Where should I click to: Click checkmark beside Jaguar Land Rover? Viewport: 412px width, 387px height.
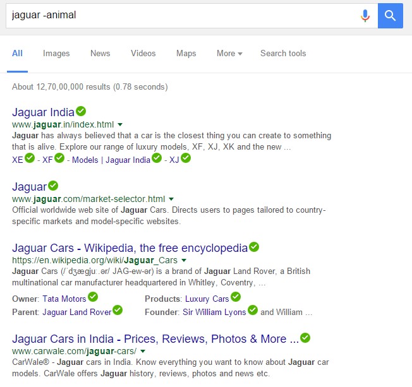(118, 310)
